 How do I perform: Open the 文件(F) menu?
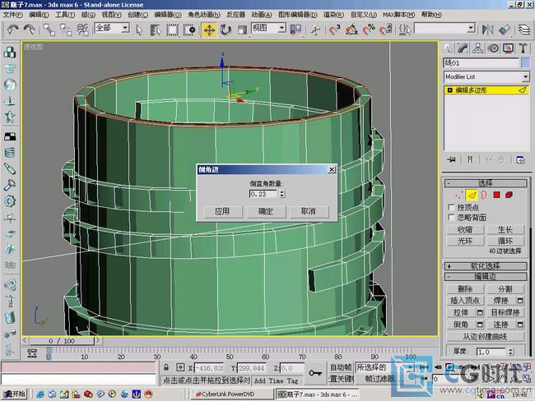pyautogui.click(x=12, y=15)
